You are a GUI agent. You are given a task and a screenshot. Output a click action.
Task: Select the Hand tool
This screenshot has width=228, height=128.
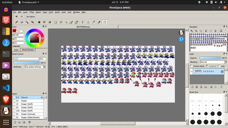pos(104,22)
